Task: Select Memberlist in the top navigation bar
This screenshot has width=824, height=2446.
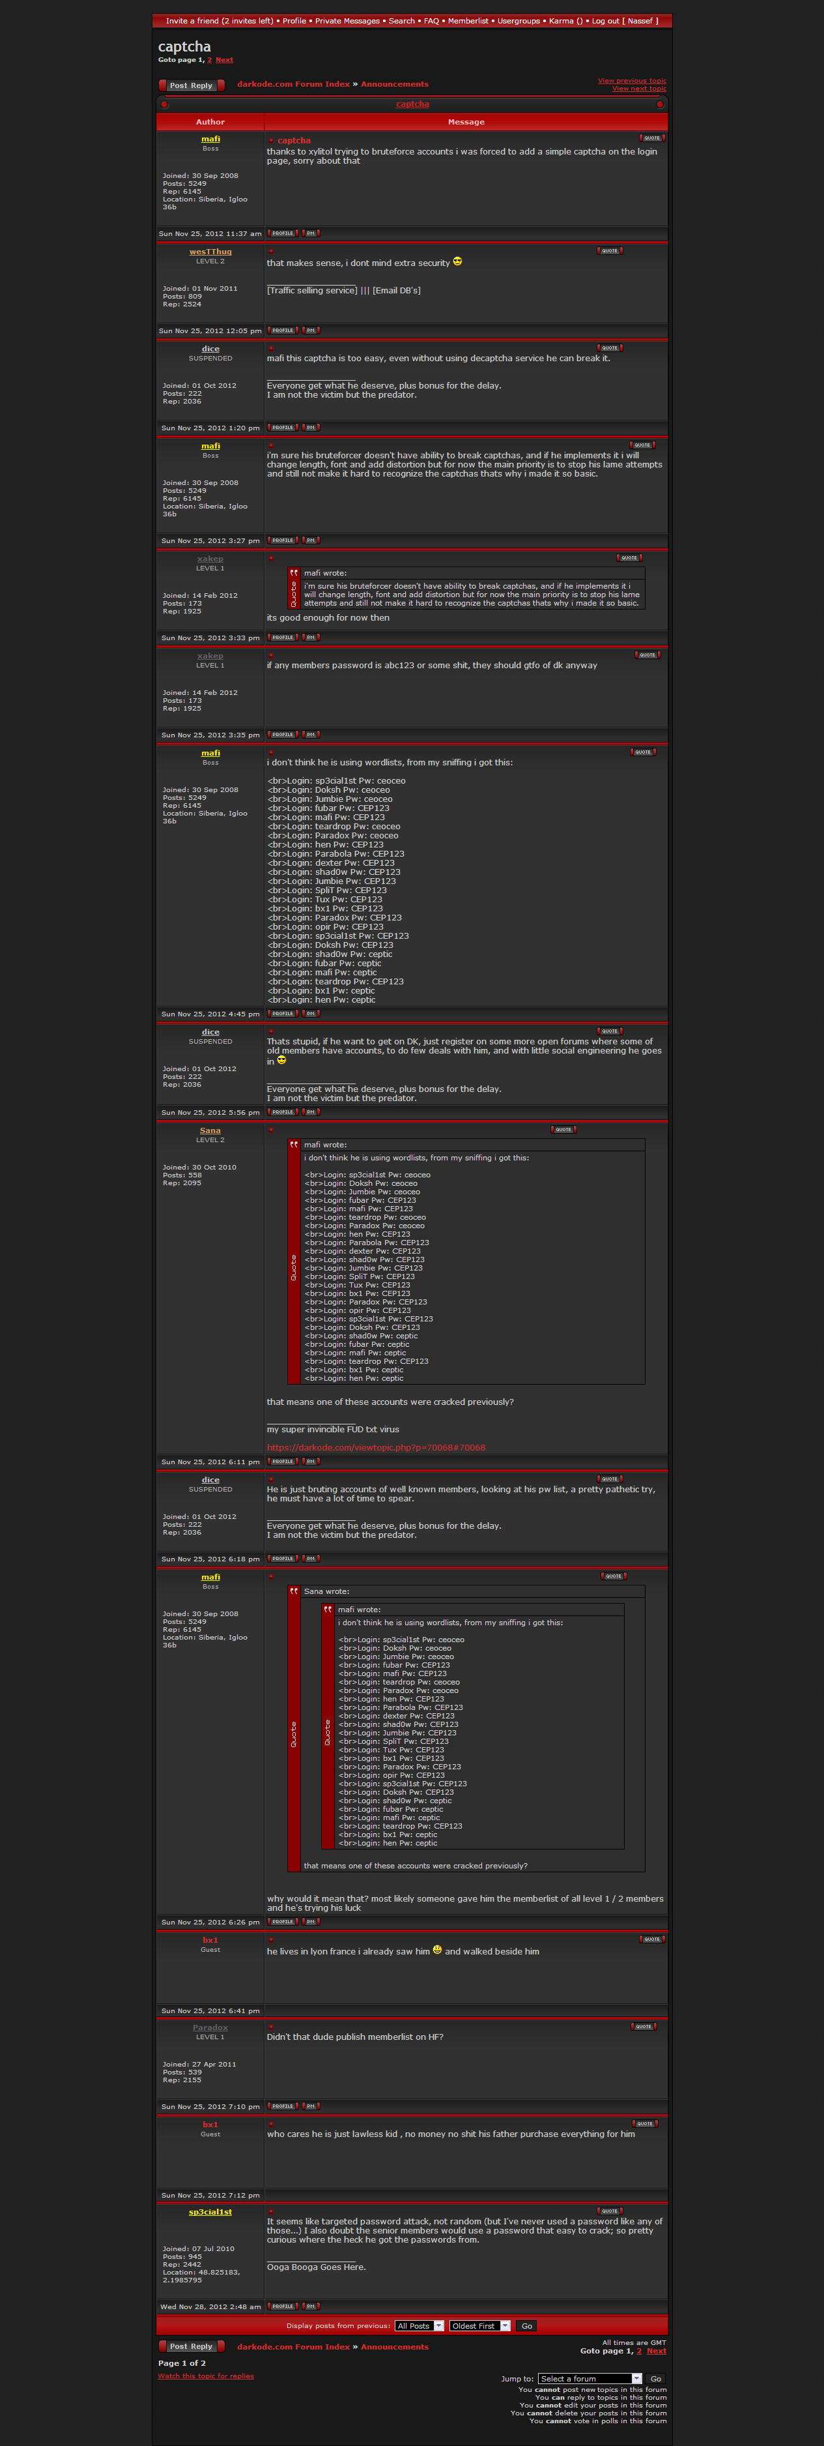Action: [x=468, y=21]
